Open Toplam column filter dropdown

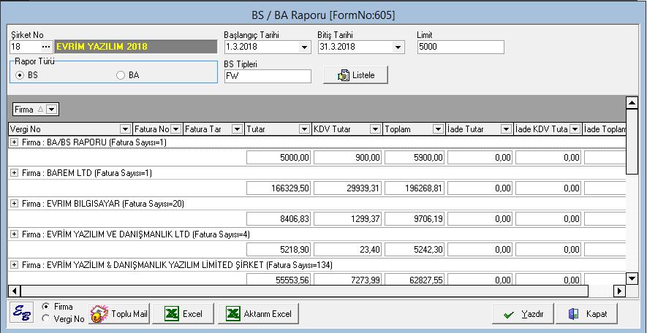438,129
